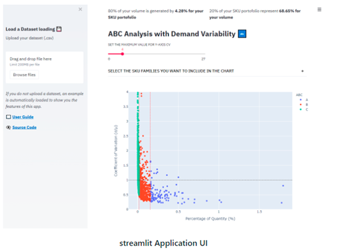Click the Y-axis CV slider handle
Image resolution: width=340 pixels, height=250 pixels.
pos(123,53)
